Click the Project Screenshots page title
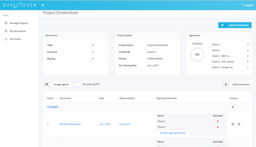The image size is (256, 147). point(60,13)
